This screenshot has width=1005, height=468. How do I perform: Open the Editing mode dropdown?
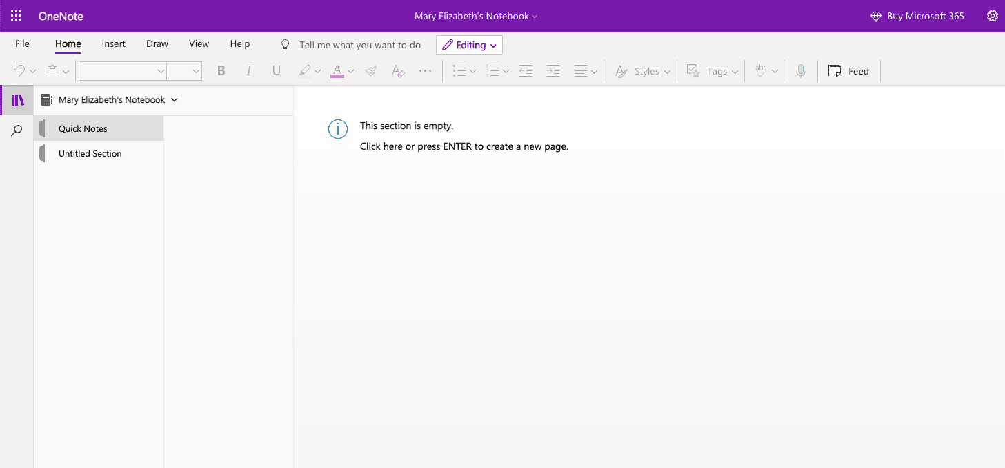469,44
